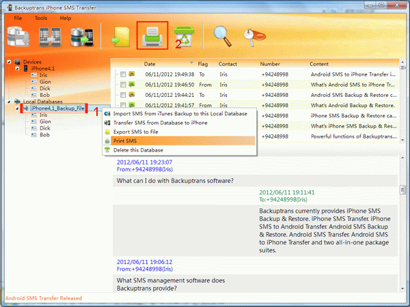Select Iris contact under backup file
410x307 pixels.
tap(43, 115)
